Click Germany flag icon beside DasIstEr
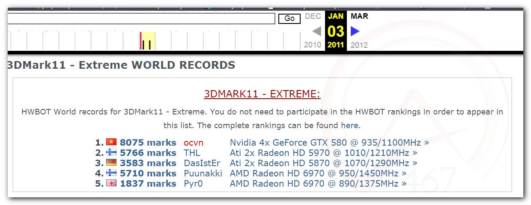Screen dimensions: 531x205 pyautogui.click(x=111, y=163)
